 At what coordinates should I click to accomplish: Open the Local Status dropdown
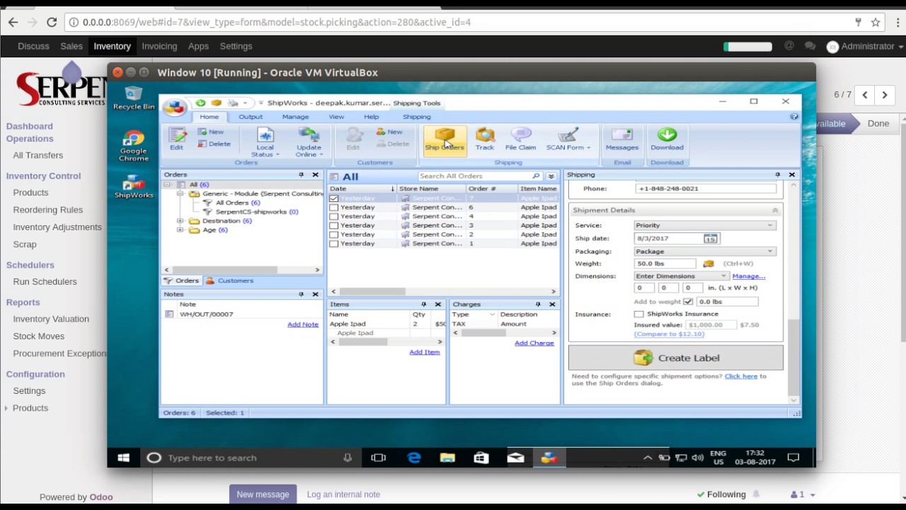tap(265, 142)
